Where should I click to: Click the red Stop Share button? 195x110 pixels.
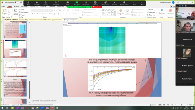click(97, 7)
